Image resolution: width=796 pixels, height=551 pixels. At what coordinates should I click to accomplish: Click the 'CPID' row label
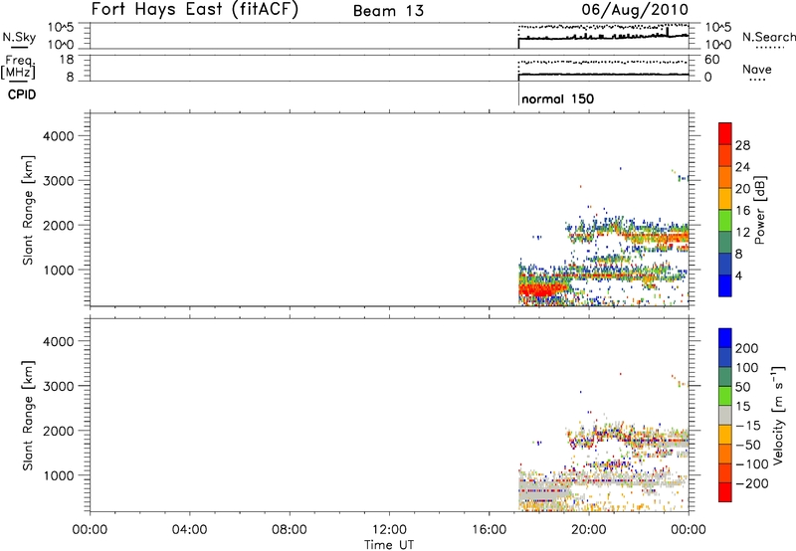(x=22, y=94)
